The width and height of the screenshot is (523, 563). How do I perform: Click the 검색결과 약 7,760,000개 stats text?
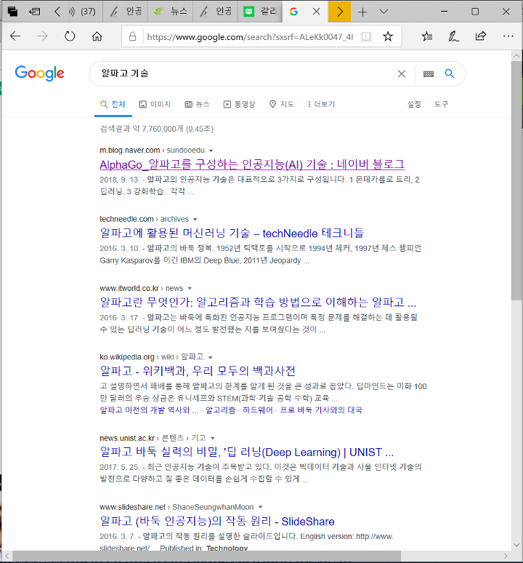(157, 129)
